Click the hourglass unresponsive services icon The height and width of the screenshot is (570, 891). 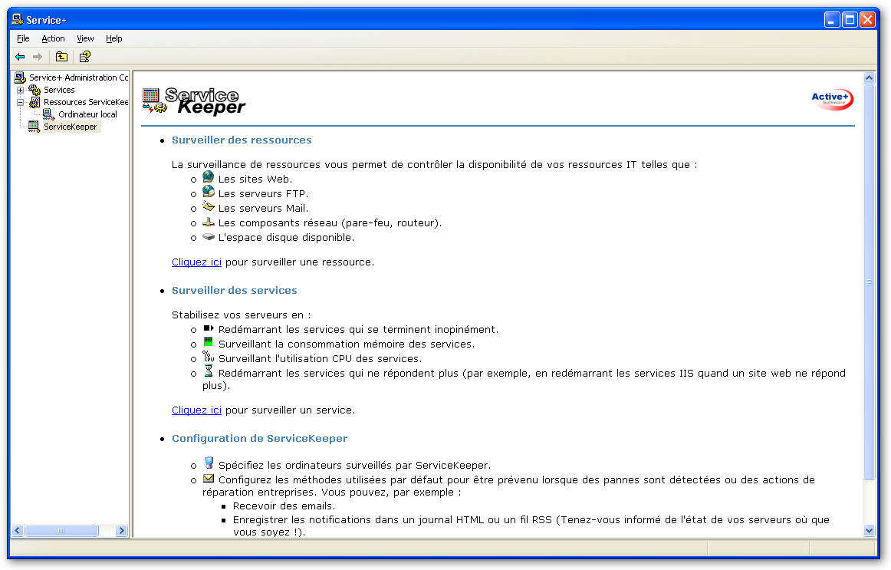point(209,371)
